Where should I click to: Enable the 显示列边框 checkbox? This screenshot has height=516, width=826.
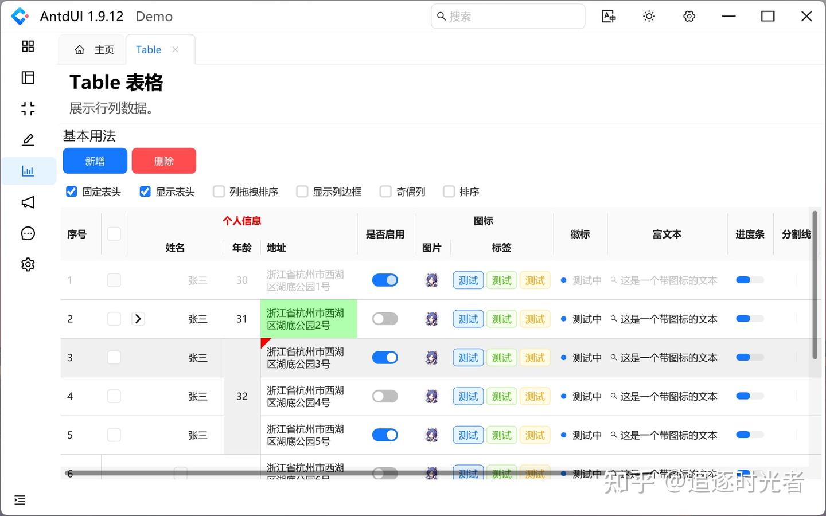302,191
